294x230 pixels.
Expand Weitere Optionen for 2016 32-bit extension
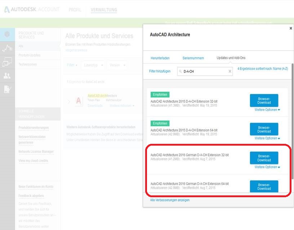[x=267, y=167]
